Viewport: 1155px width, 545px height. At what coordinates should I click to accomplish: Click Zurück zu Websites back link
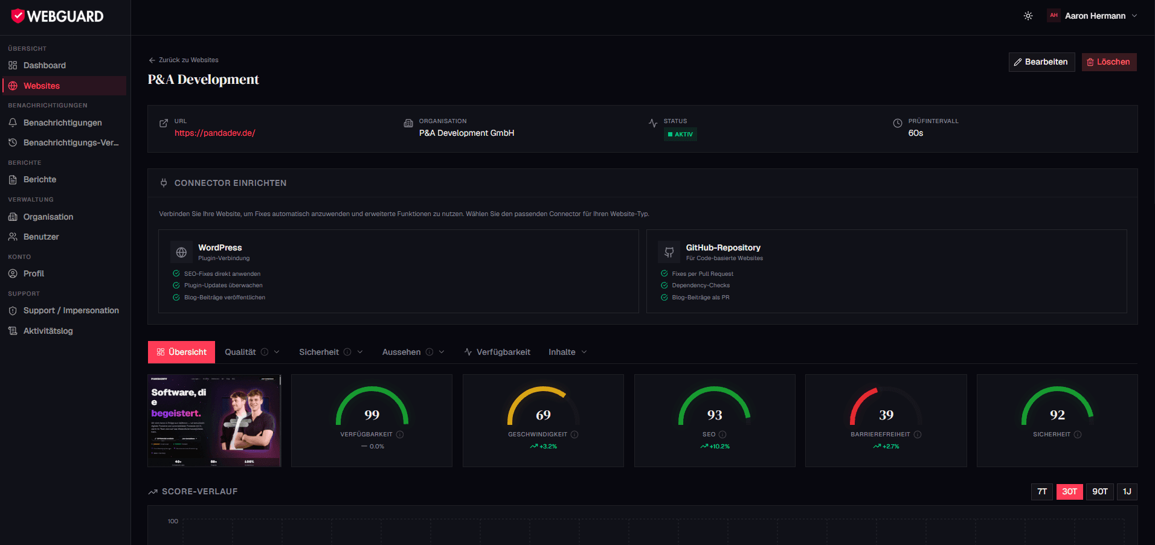pos(184,60)
